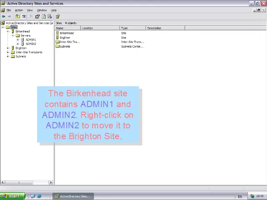
Task: Select ADMIN2 server in the tree
Action: click(30, 44)
